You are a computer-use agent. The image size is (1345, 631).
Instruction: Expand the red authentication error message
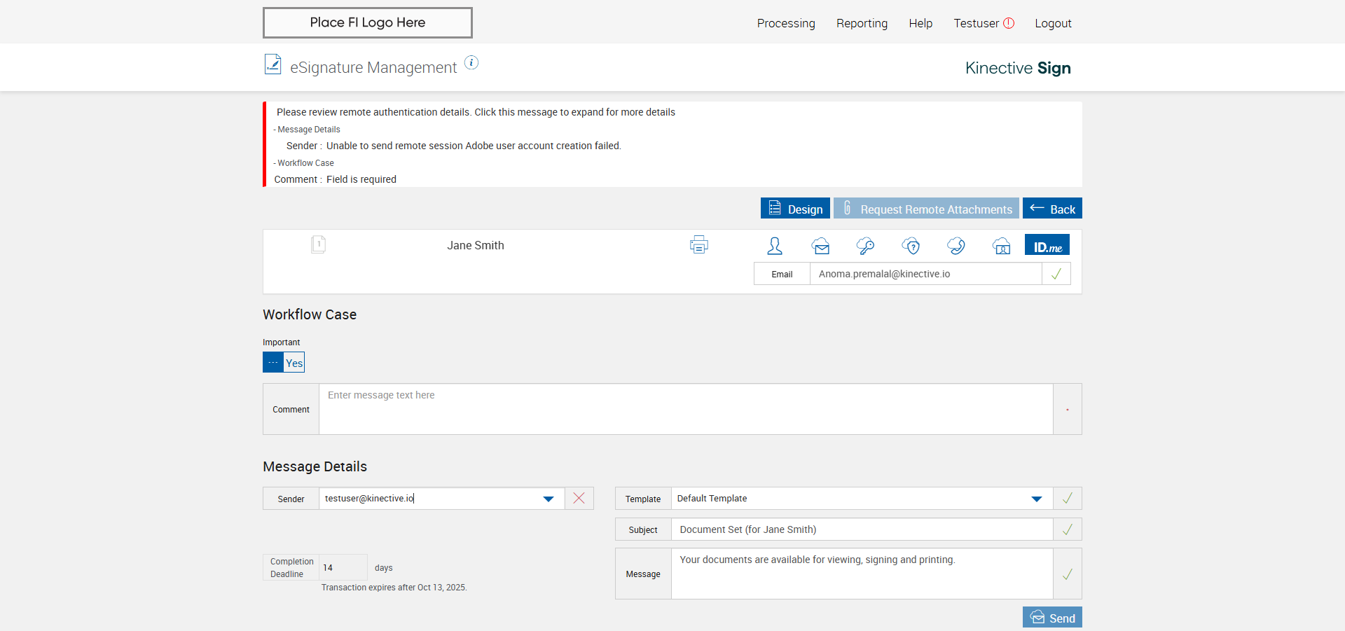[476, 112]
